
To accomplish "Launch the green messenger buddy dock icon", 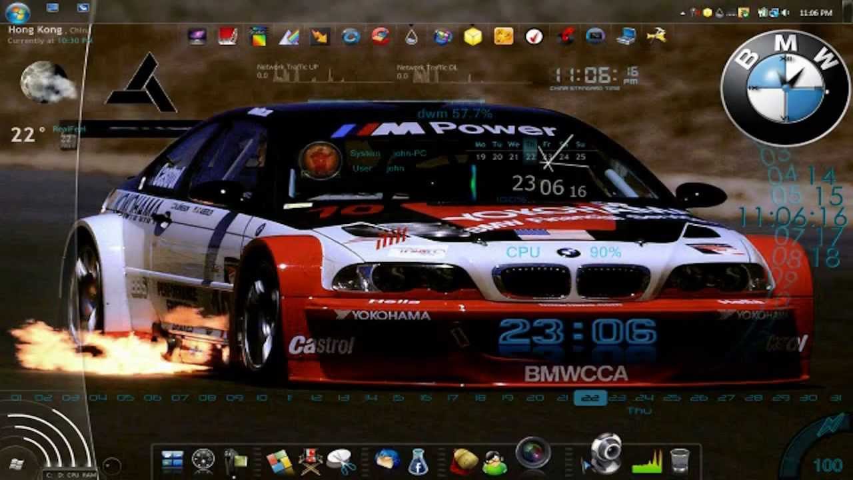I will (x=494, y=462).
